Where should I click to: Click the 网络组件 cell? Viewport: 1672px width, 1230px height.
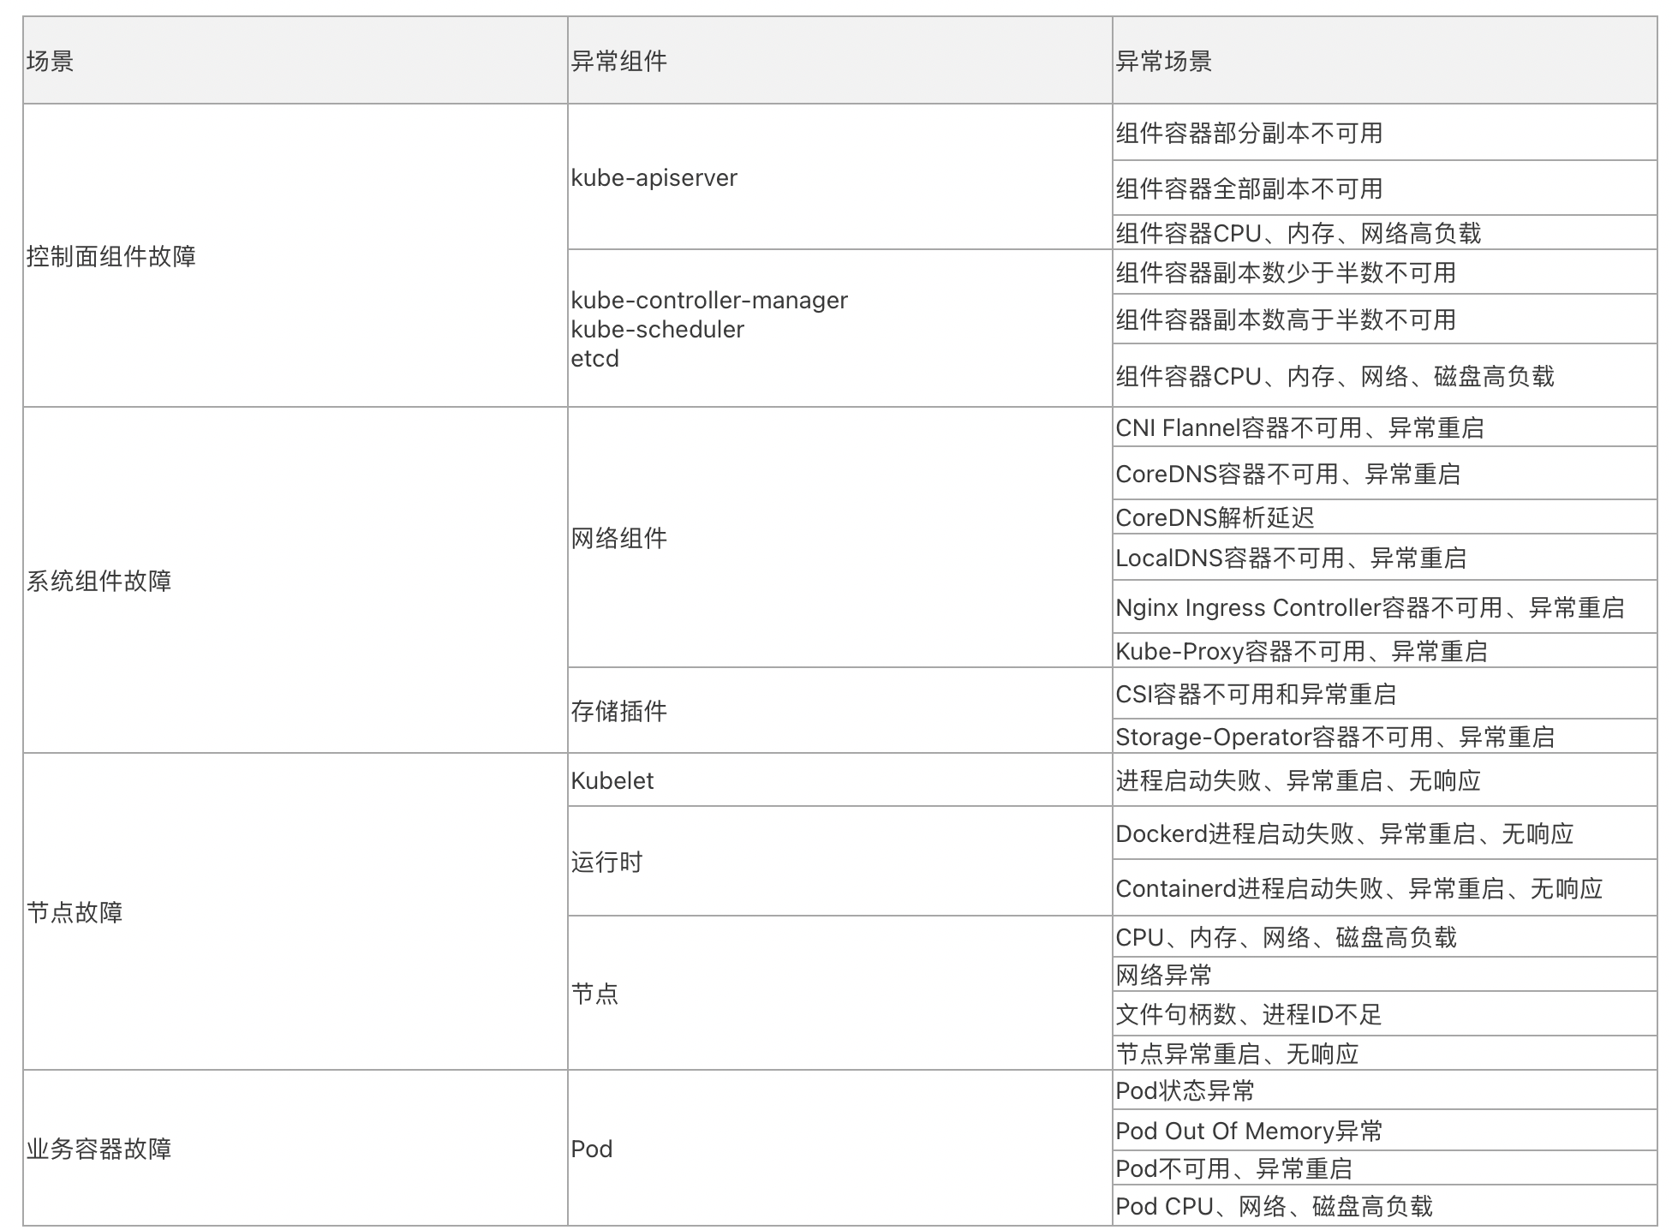[x=618, y=538]
